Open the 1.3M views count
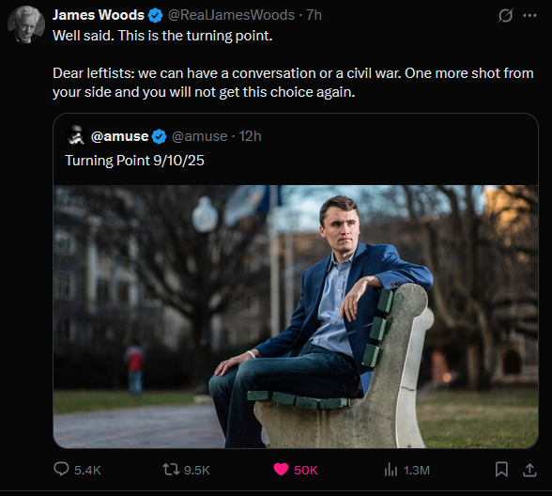Screen dimensions: 552x496 (x=417, y=471)
